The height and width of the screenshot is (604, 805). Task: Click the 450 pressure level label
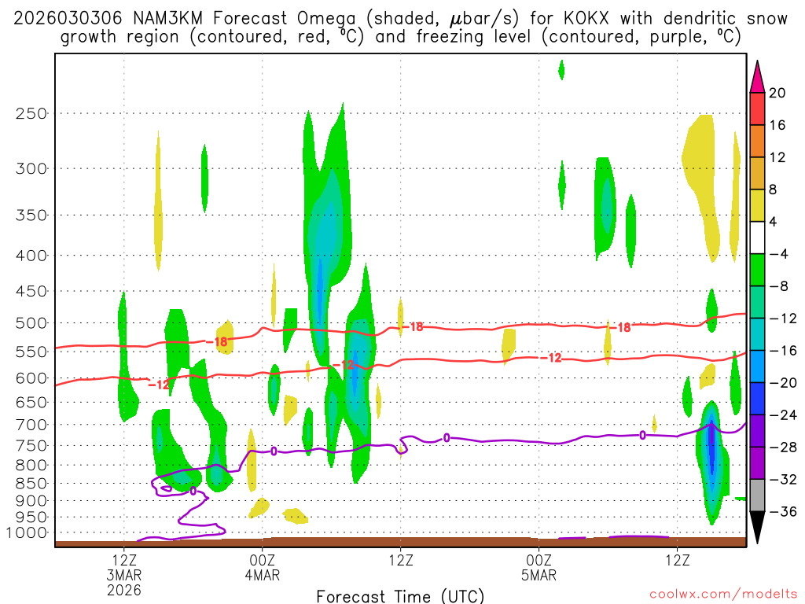pos(31,291)
